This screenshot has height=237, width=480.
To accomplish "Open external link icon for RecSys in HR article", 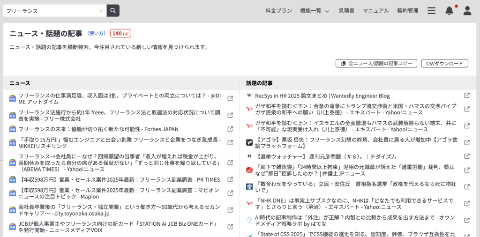I will click(x=467, y=95).
